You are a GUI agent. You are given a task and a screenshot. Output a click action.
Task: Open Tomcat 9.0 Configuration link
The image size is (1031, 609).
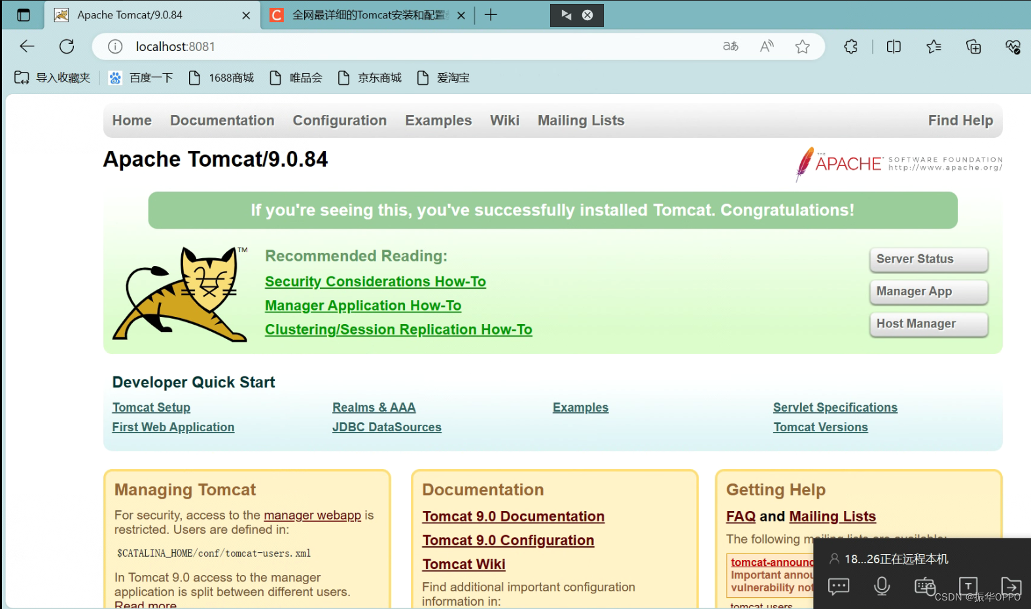(x=508, y=540)
